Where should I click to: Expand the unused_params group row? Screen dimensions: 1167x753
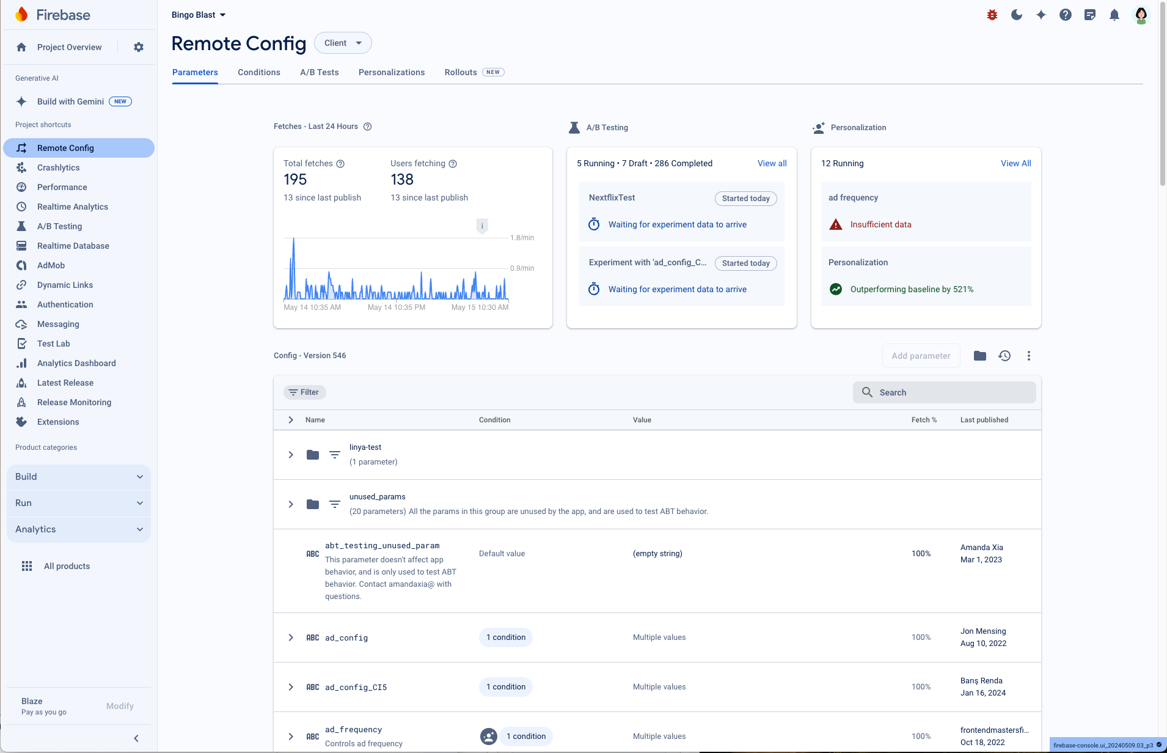pos(291,504)
